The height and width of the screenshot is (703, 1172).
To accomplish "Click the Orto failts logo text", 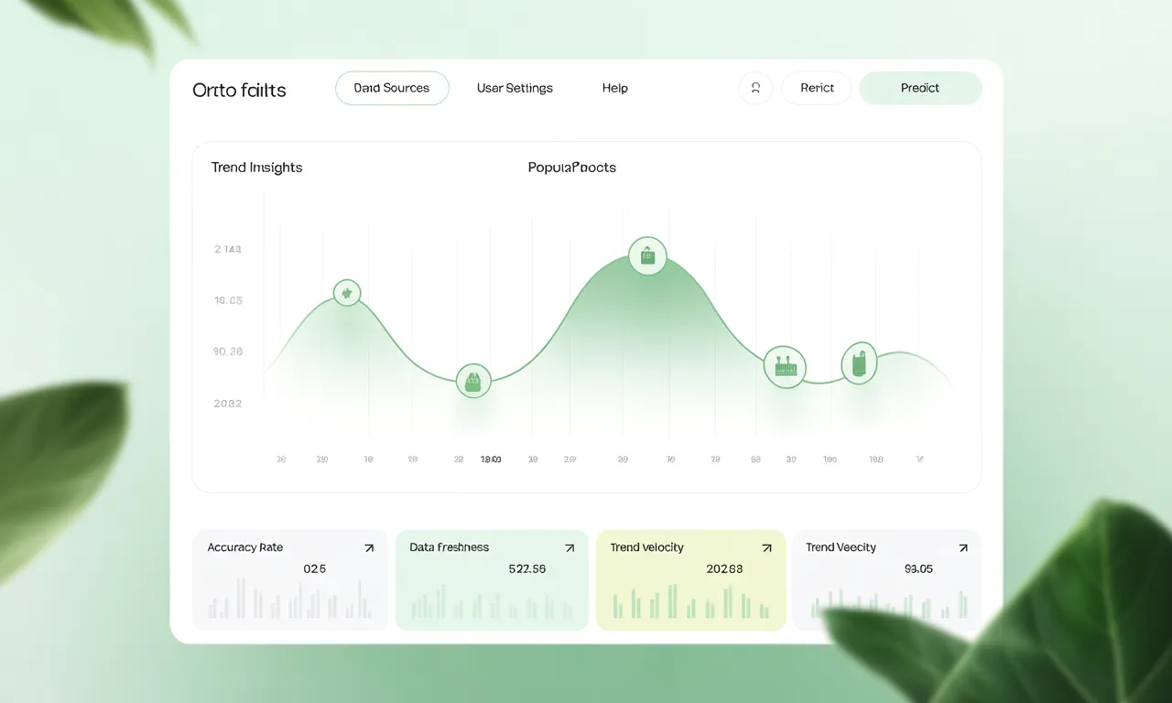I will click(x=239, y=90).
